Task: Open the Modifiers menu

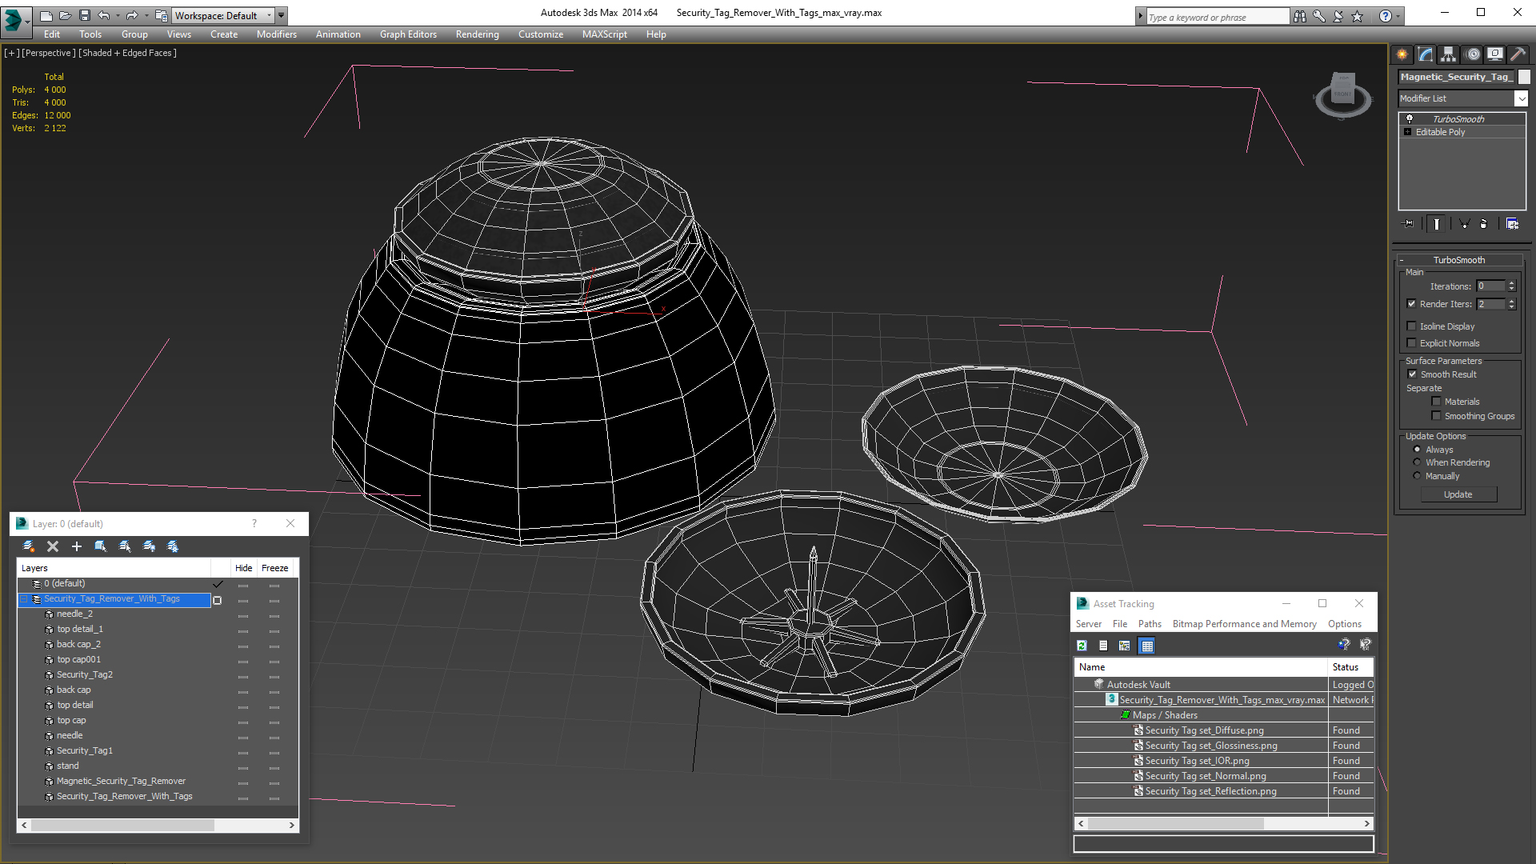Action: [x=276, y=34]
